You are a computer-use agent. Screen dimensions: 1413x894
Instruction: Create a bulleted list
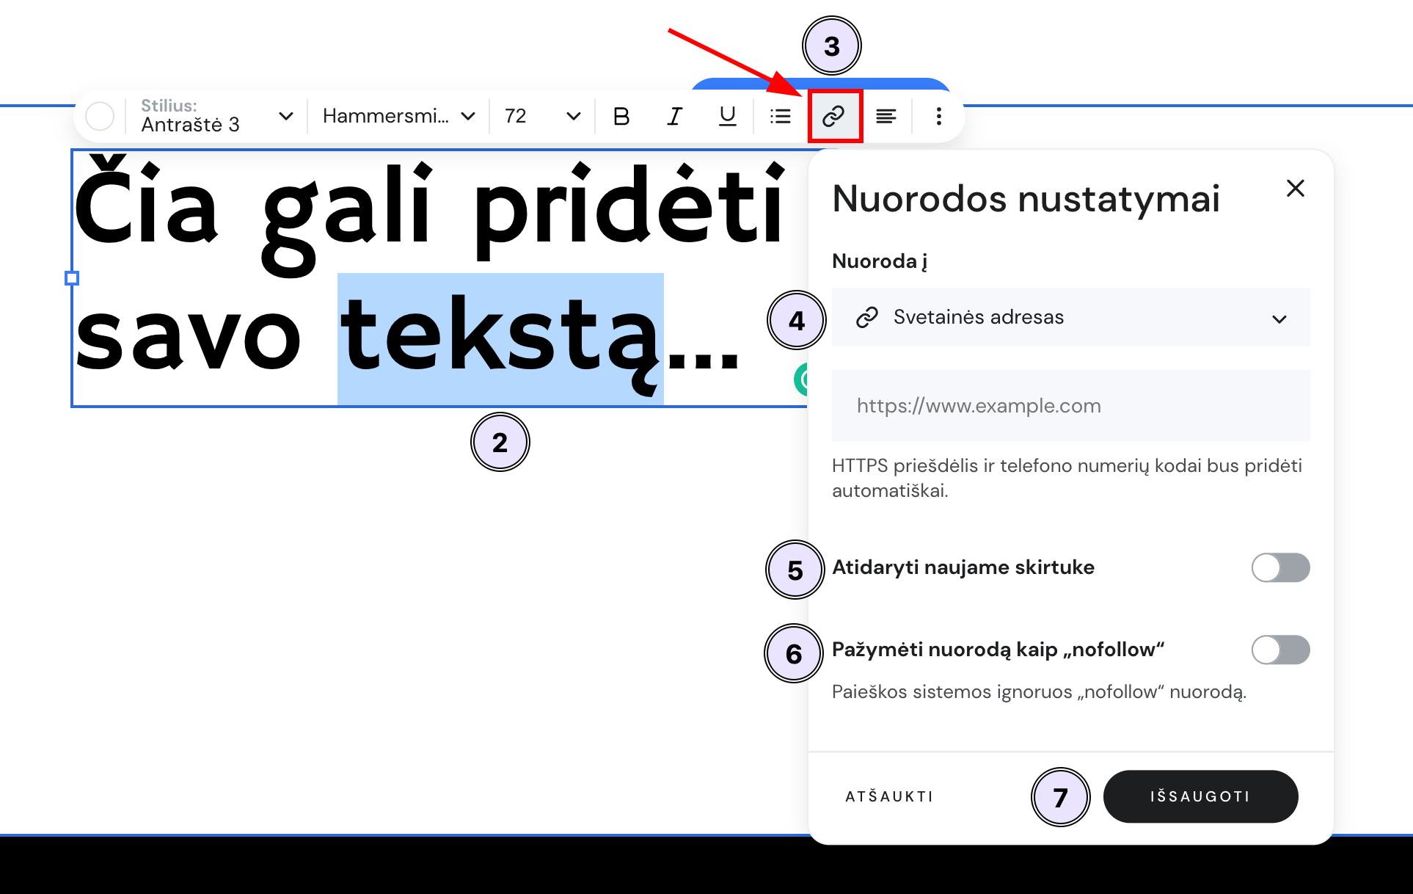(x=780, y=115)
